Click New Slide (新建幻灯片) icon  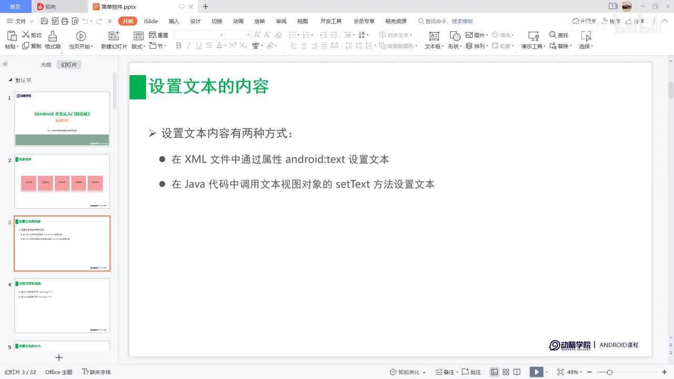[x=114, y=36]
